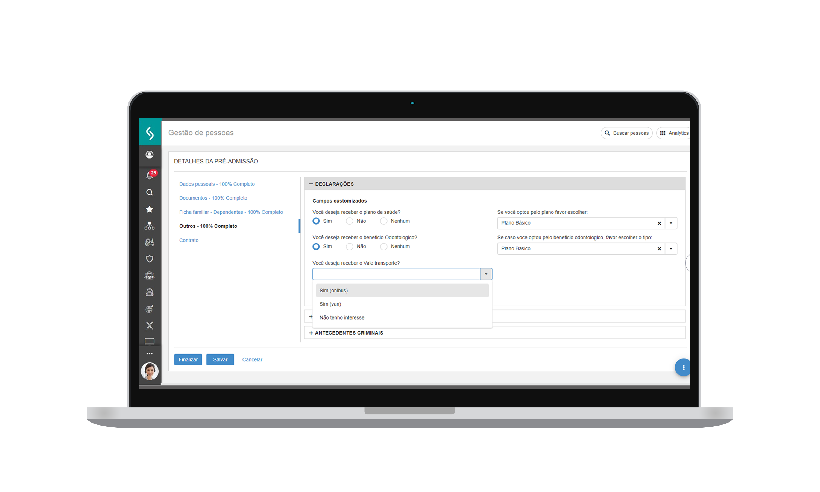Select Não for plano de saúde
The width and height of the screenshot is (820, 492).
point(349,221)
